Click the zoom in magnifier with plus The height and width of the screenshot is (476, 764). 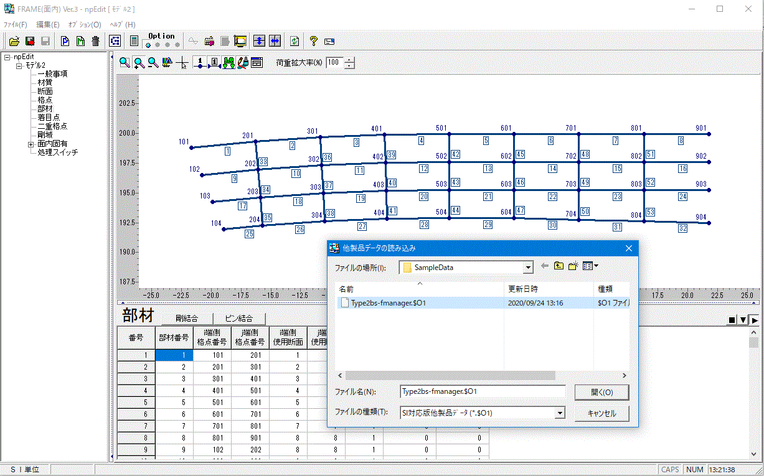(139, 62)
